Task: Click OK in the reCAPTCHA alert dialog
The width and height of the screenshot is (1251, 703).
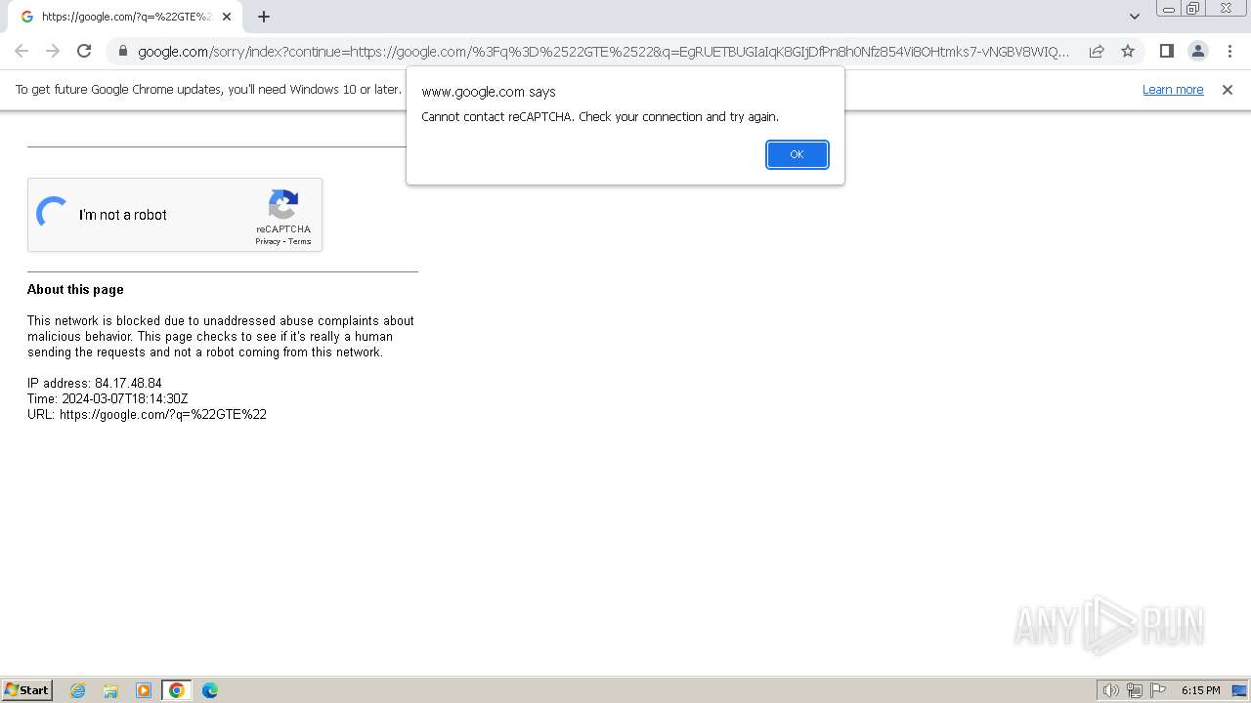Action: 797,154
